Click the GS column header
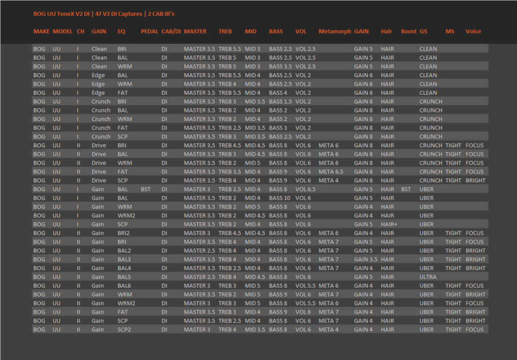517x360 pixels. pyautogui.click(x=424, y=31)
